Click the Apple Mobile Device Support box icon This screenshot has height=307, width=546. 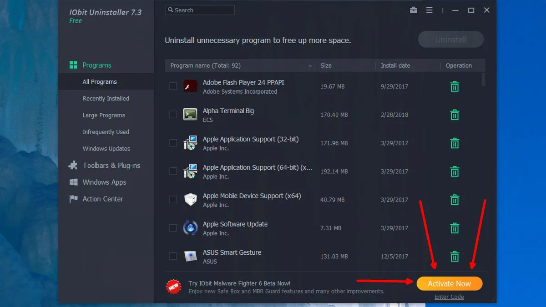coord(190,199)
